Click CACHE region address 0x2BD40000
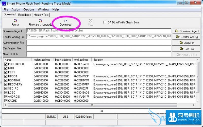 click(x=41, y=101)
